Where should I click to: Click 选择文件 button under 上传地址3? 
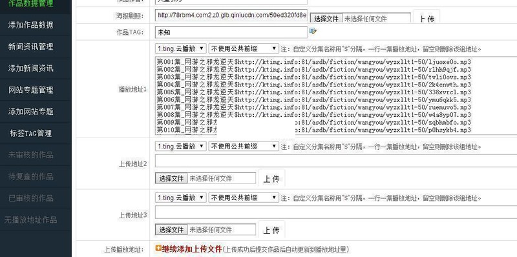pos(171,230)
